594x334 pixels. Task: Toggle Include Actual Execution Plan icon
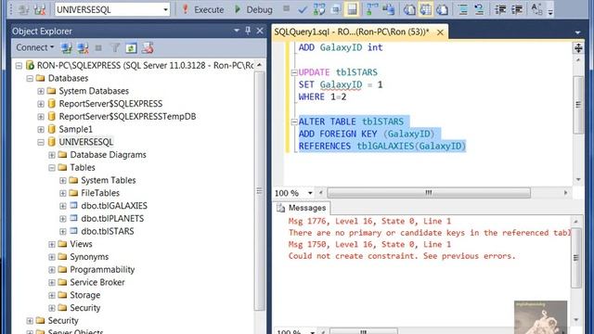[372, 9]
